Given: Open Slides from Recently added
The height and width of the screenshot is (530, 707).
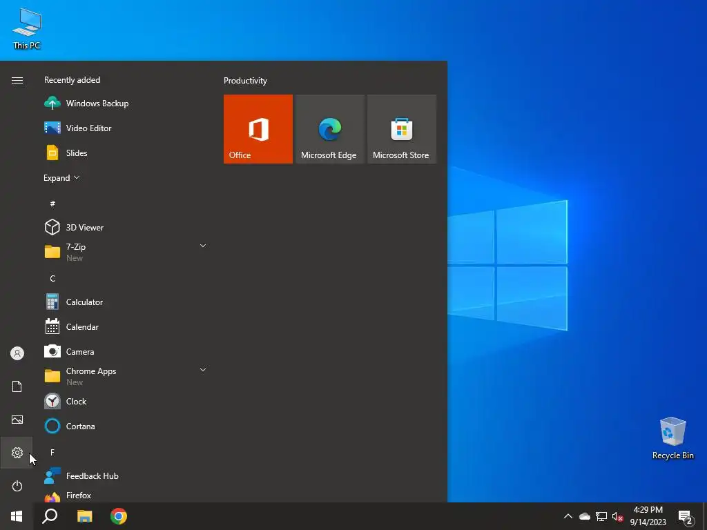Looking at the screenshot, I should (x=126, y=153).
